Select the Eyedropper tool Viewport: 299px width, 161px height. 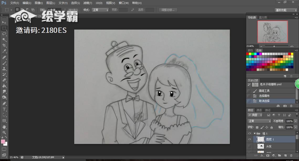click(x=4, y=51)
